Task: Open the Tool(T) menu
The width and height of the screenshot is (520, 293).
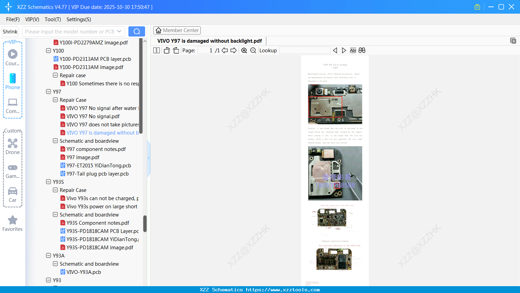Action: (53, 19)
